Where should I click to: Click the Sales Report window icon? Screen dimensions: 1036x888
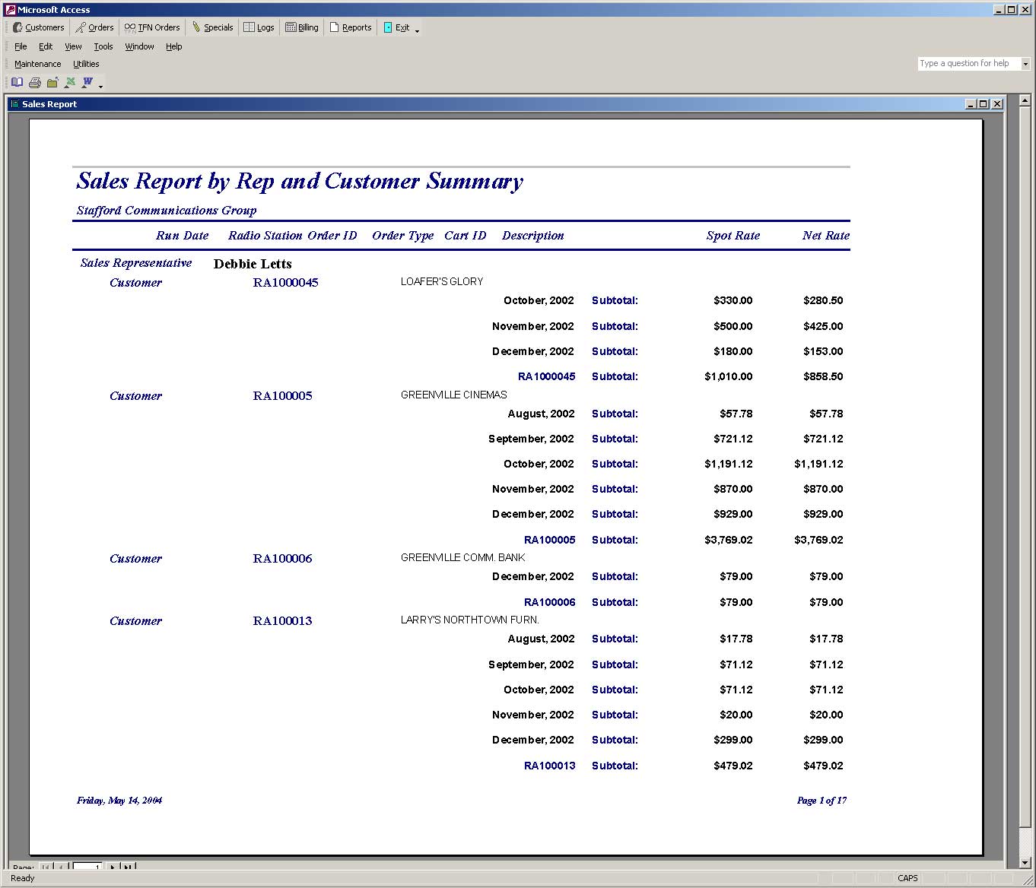[14, 104]
